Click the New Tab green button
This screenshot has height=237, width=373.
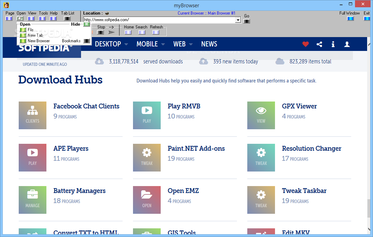[x=23, y=35]
